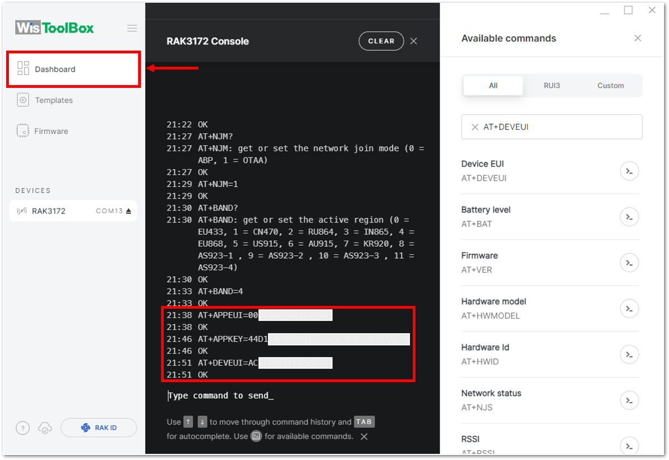Screen dimensions: 669x460
Task: Clear the AT+DEVEUI search text
Action: [x=475, y=127]
